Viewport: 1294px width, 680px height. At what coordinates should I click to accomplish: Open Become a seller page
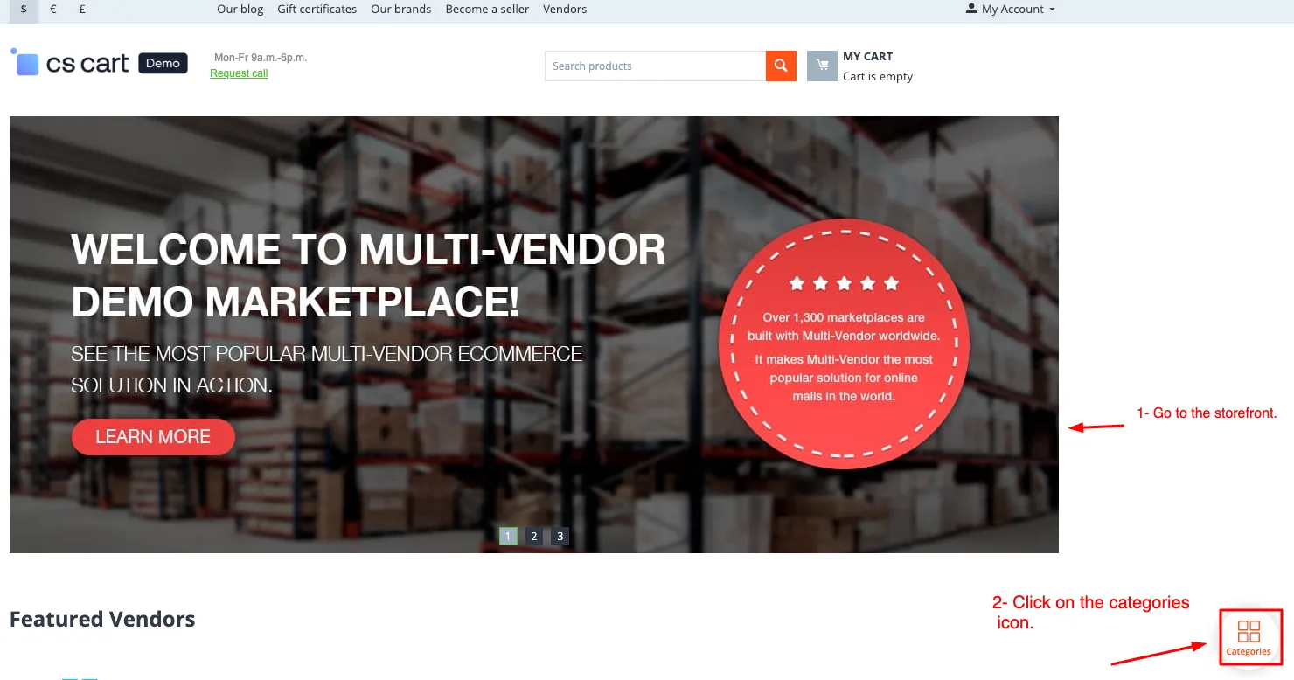[487, 10]
